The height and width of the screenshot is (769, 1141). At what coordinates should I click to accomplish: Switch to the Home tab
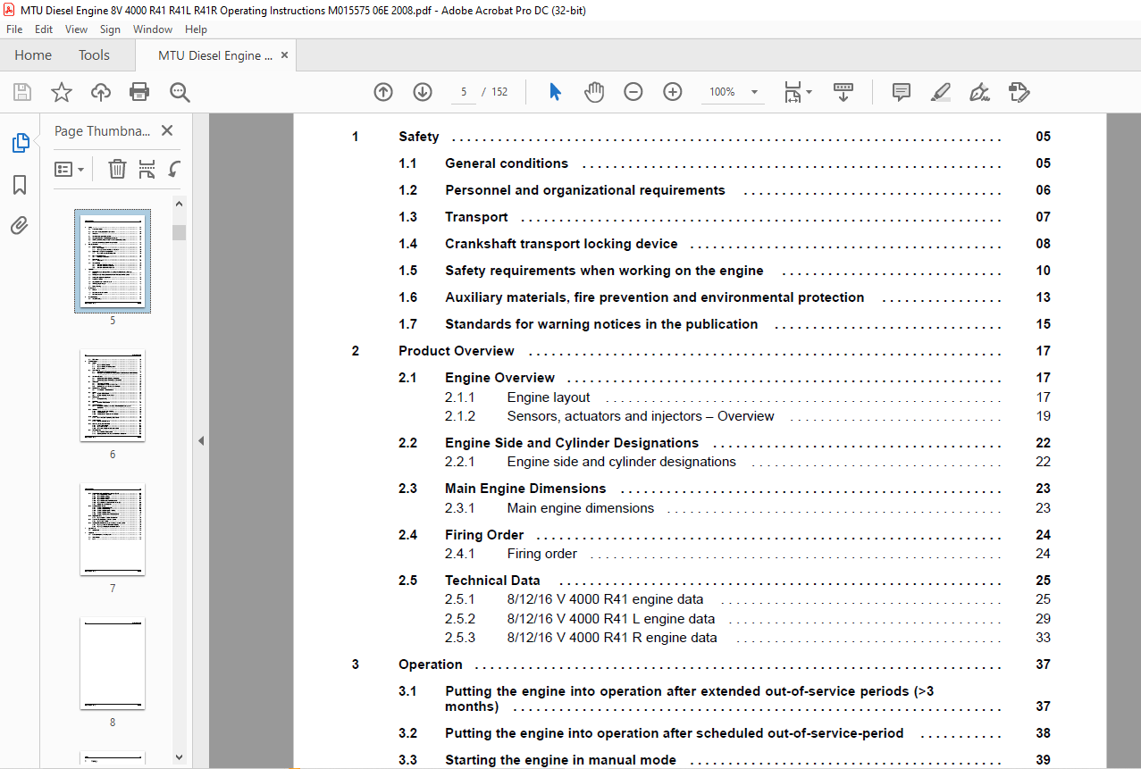point(33,55)
